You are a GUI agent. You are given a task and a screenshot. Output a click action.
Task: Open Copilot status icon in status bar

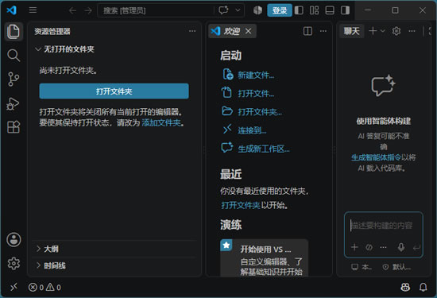[x=405, y=287]
